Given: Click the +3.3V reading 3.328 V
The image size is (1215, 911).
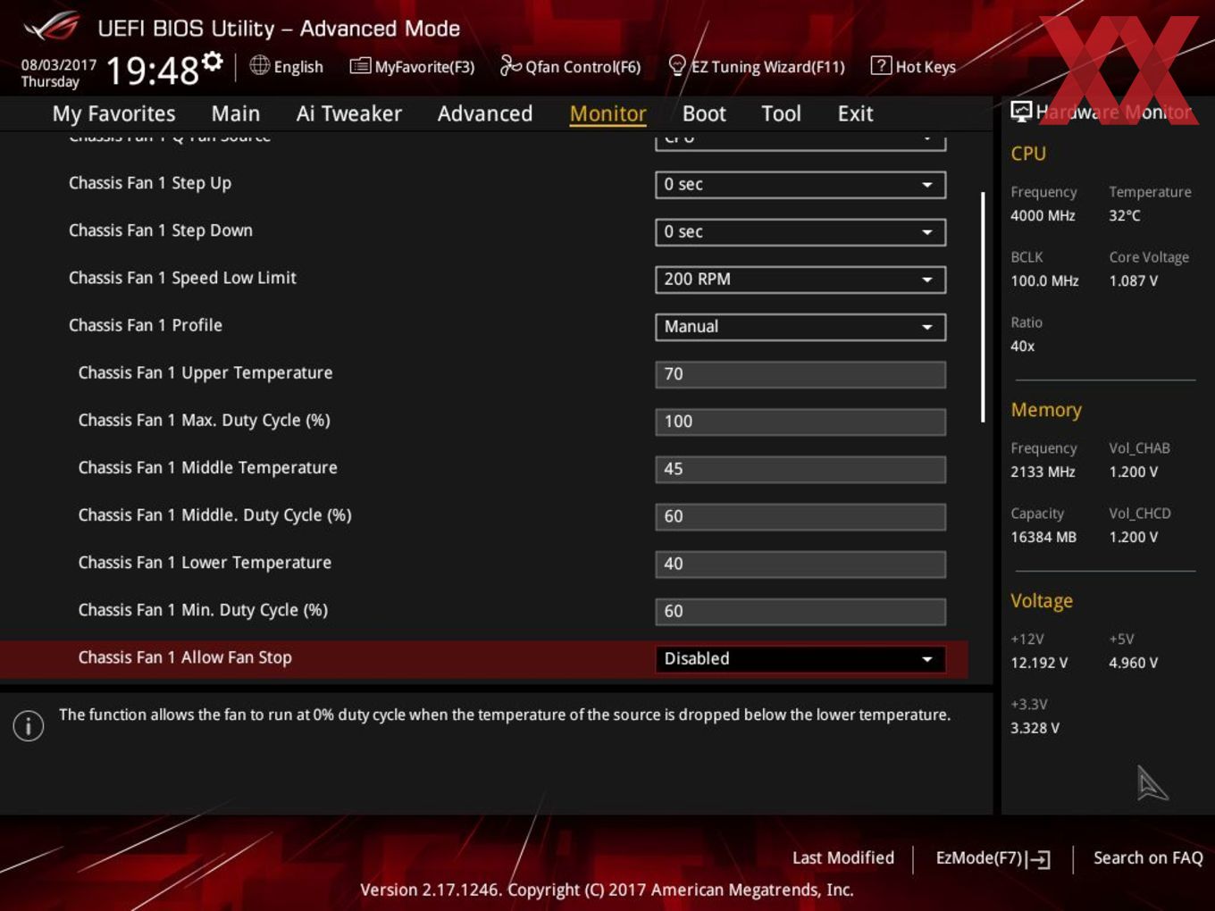Looking at the screenshot, I should [x=1035, y=728].
